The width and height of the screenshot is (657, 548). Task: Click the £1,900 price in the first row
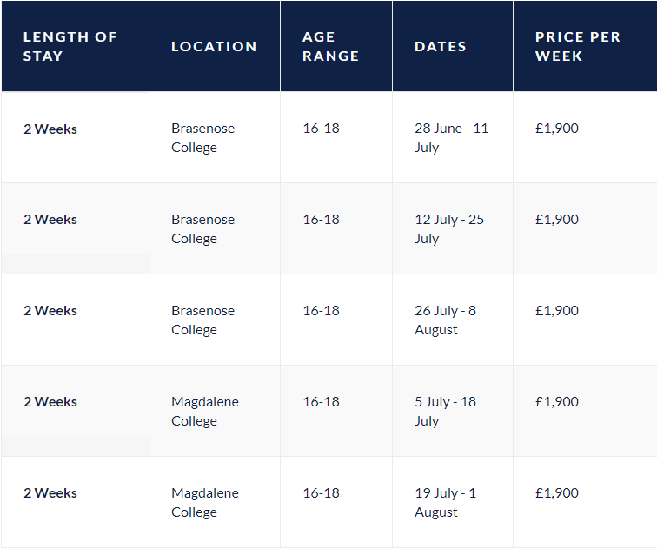point(557,129)
